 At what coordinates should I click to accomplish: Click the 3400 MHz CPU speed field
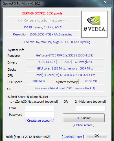pos(39,81)
